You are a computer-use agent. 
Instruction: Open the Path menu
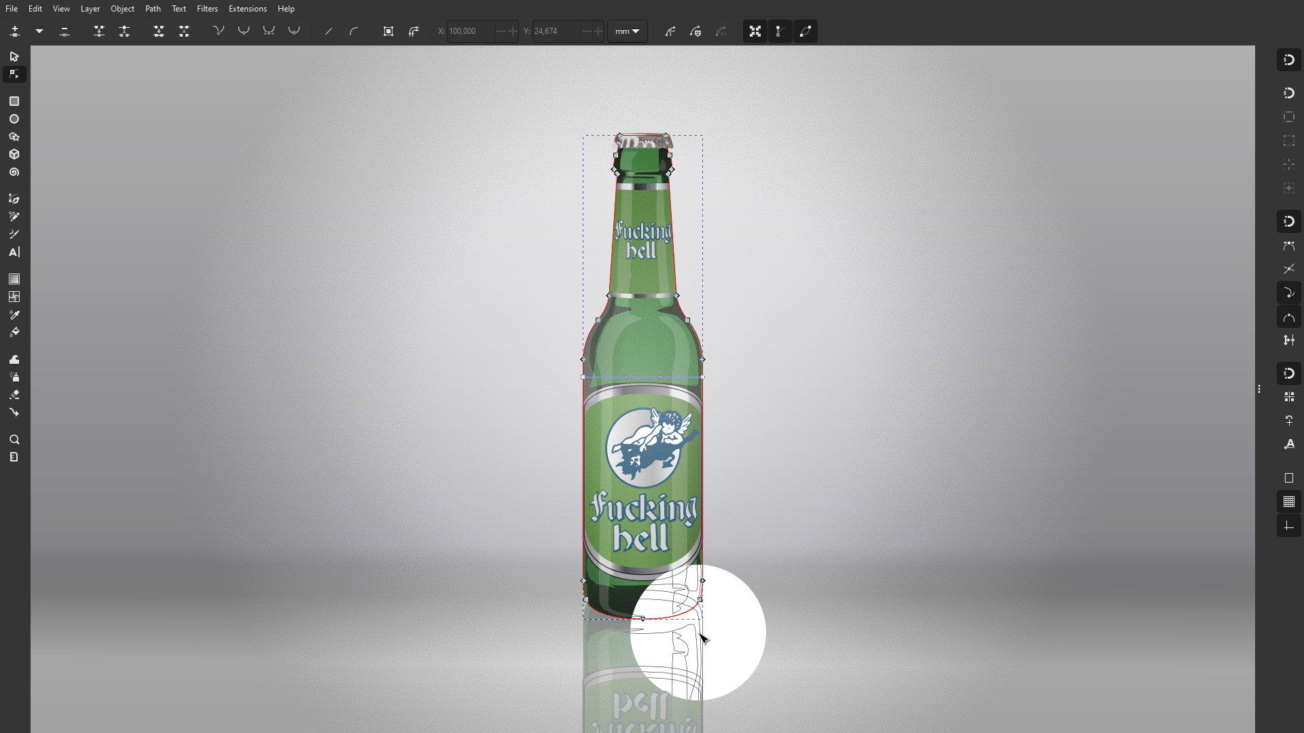153,9
